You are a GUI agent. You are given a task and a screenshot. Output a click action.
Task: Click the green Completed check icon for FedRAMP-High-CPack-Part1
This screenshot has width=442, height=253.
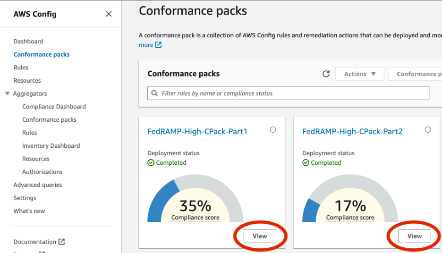coord(151,162)
